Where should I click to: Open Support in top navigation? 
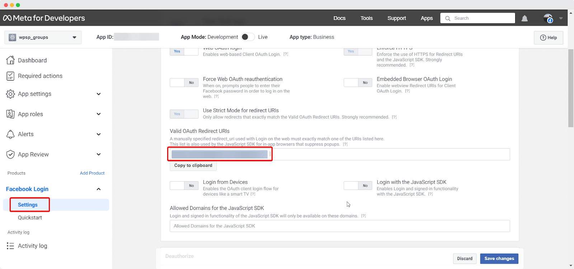(x=397, y=18)
